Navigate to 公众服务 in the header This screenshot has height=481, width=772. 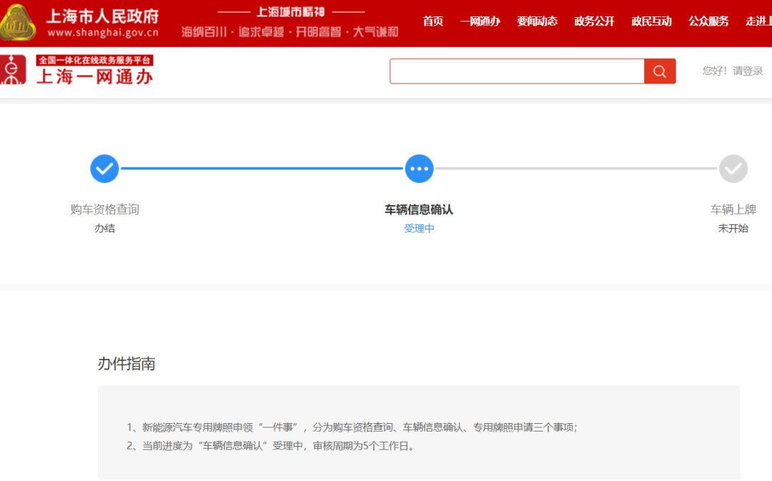708,21
